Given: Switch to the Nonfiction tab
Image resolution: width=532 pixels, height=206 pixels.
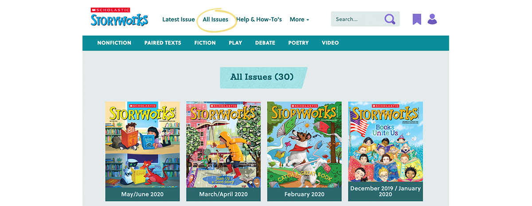Looking at the screenshot, I should pos(114,43).
